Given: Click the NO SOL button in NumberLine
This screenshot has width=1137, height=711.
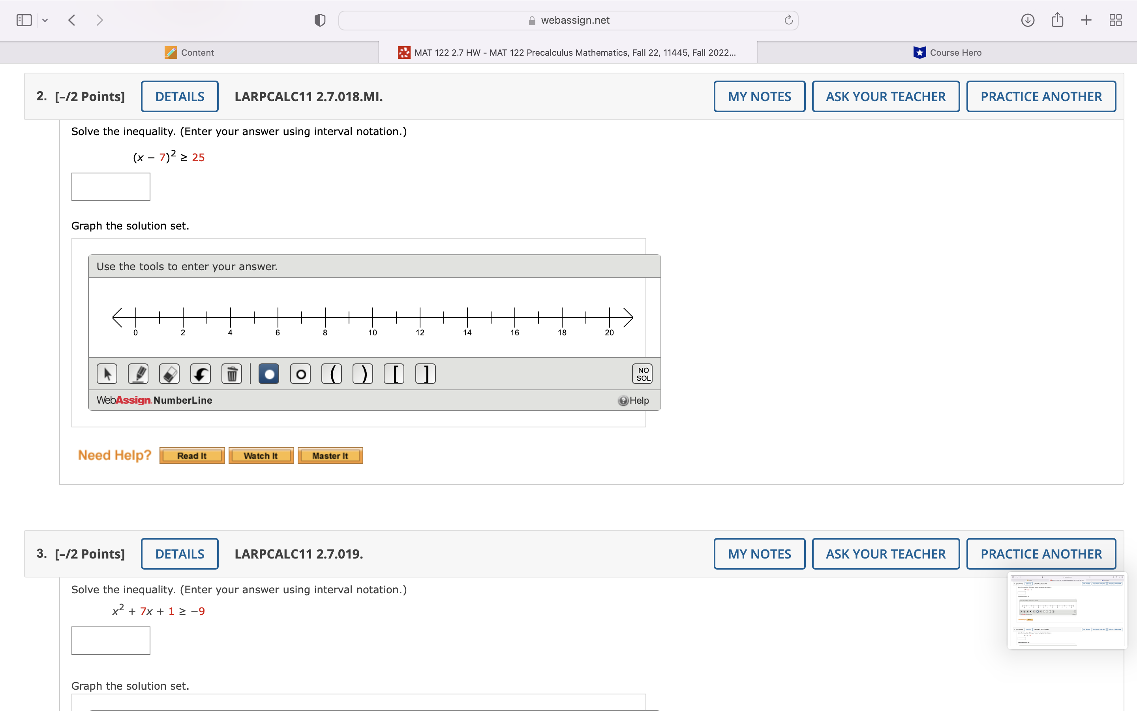Looking at the screenshot, I should pyautogui.click(x=642, y=373).
